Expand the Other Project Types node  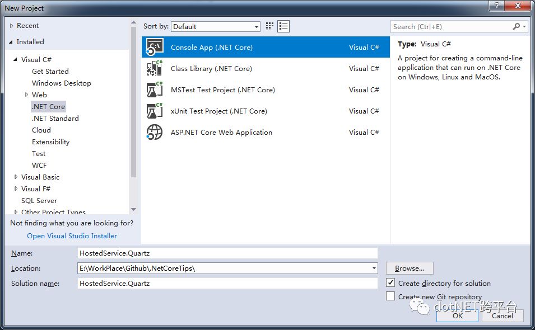[x=16, y=212]
